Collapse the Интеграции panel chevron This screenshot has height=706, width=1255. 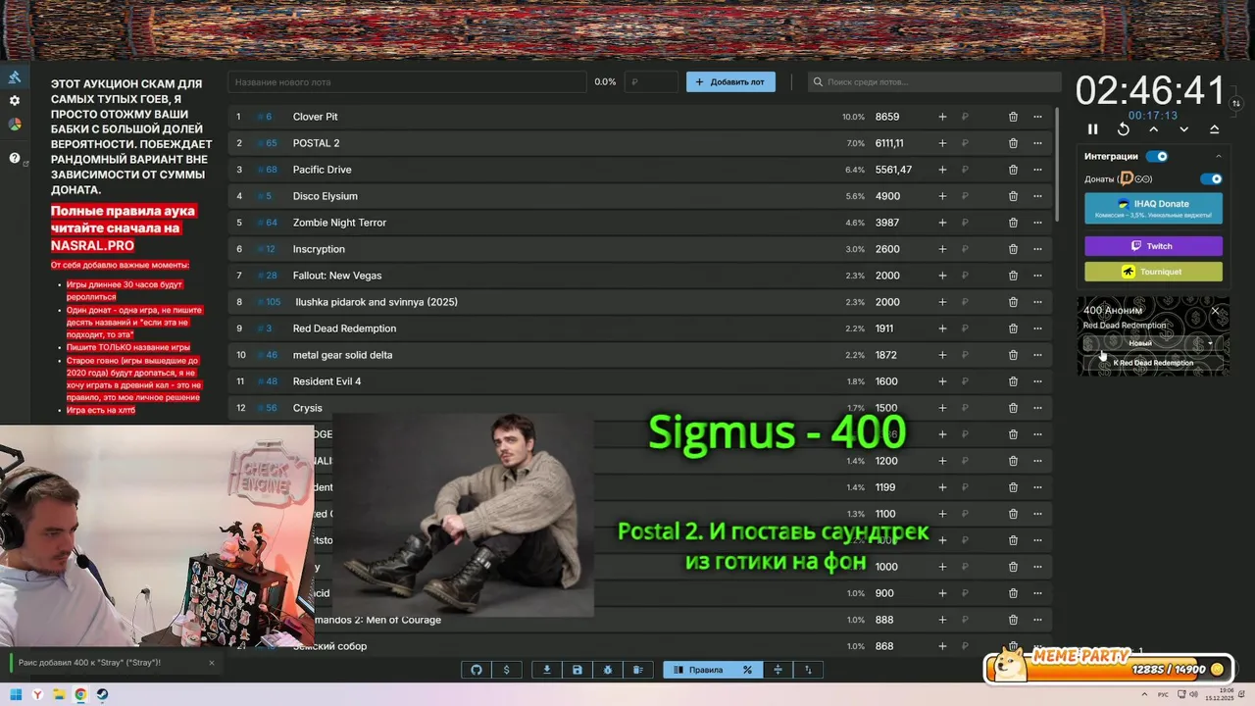(1219, 156)
